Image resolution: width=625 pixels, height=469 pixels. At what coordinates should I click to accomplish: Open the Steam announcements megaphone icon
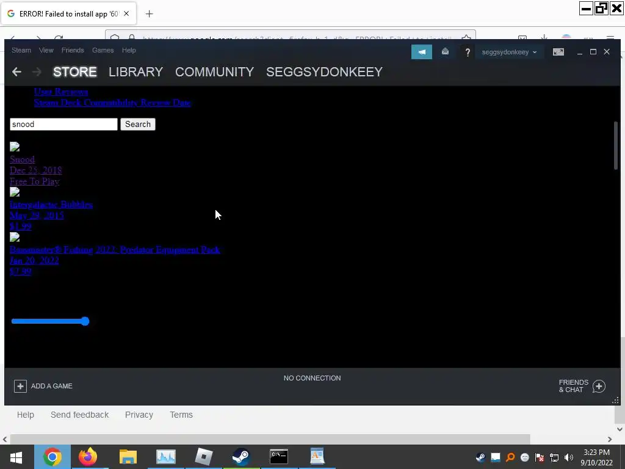[x=421, y=52]
